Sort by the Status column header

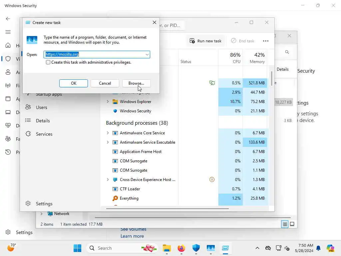point(198,58)
